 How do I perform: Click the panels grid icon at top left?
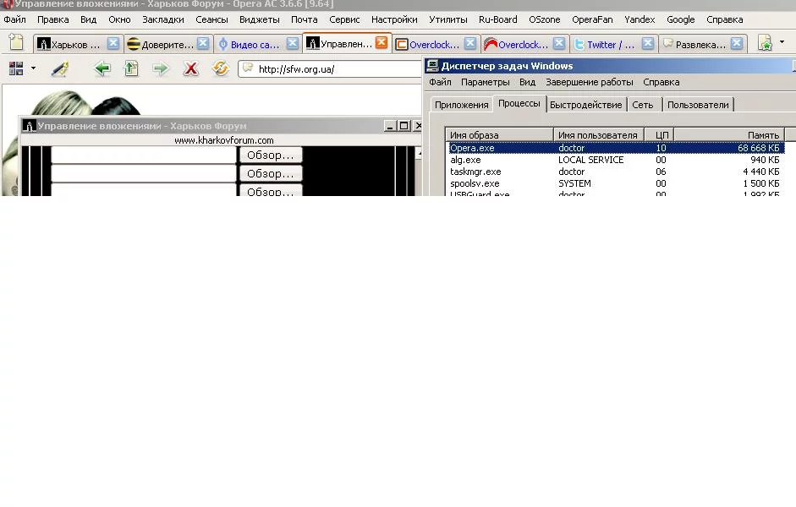[x=17, y=68]
